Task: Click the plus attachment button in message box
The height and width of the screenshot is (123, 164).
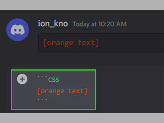Action: click(22, 79)
